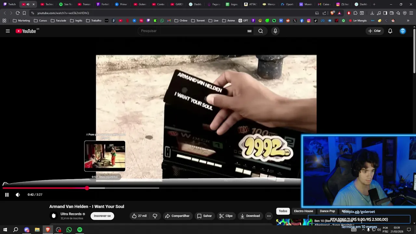Dislike the video
Screen dimensions: 416x234
tap(155, 216)
